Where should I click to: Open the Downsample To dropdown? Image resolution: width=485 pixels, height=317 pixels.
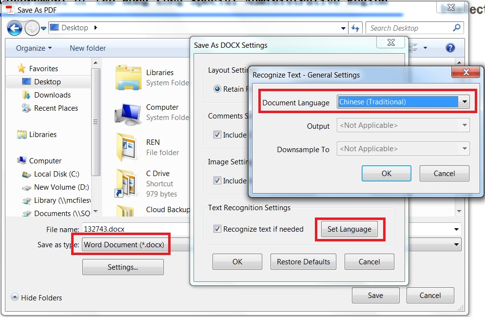403,149
